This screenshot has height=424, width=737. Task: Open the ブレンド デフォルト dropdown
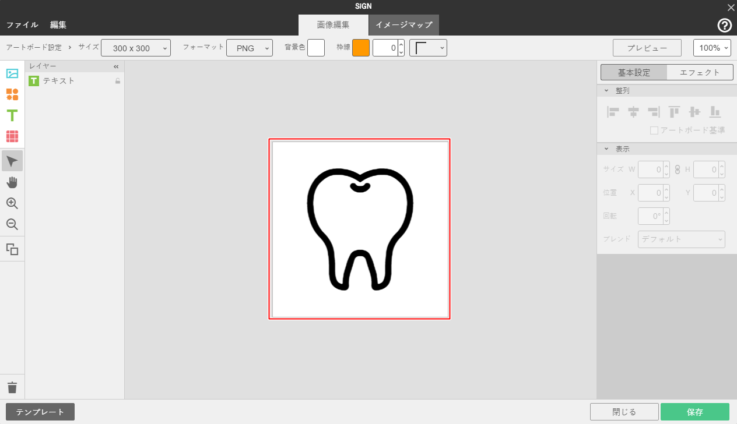[682, 239]
